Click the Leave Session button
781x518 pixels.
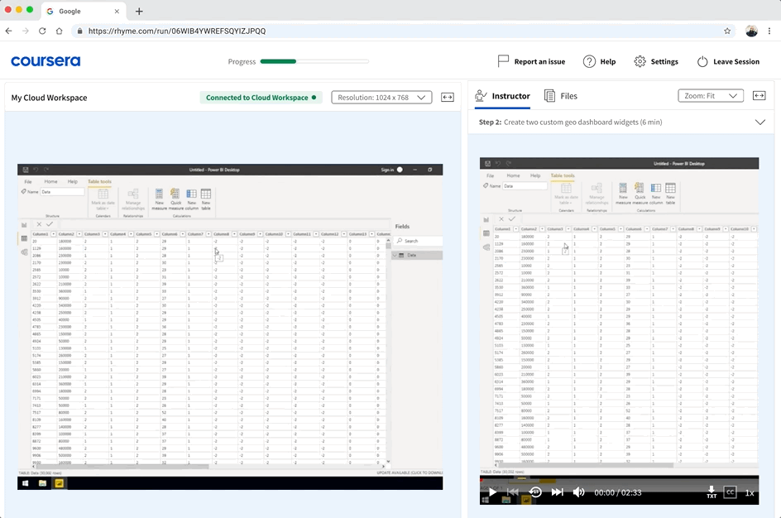point(728,62)
